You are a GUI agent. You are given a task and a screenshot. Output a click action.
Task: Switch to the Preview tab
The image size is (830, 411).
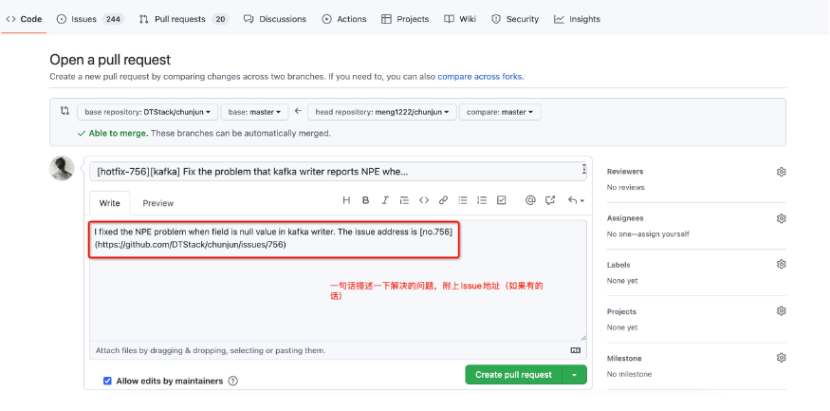click(158, 203)
